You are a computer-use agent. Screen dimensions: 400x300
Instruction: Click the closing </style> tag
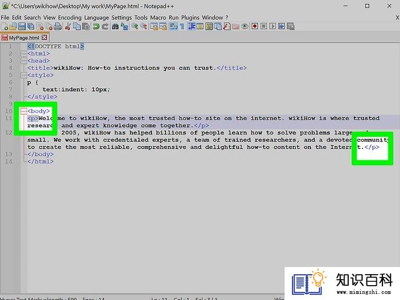[x=42, y=97]
